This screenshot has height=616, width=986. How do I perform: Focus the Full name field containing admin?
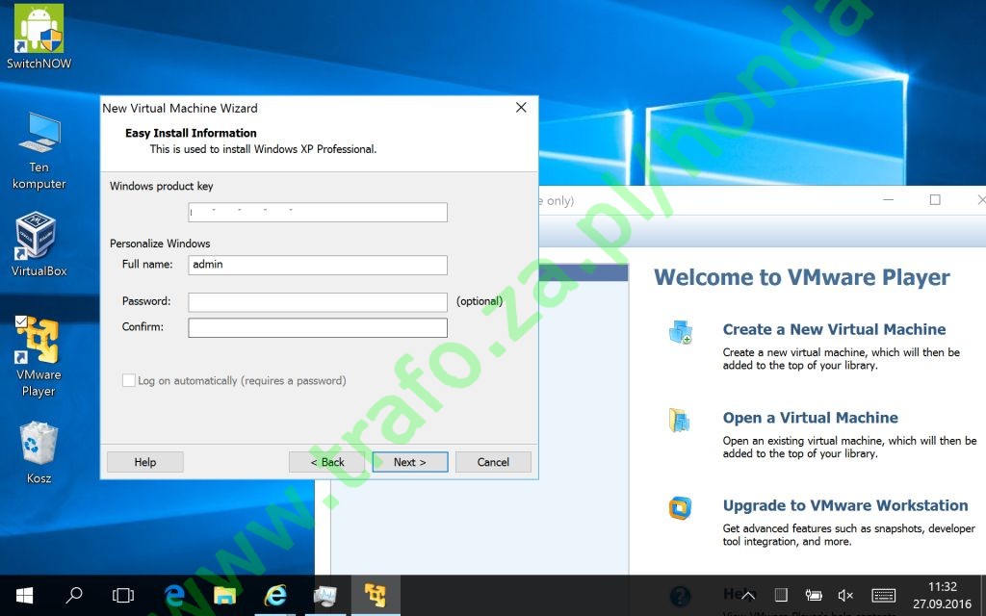click(318, 265)
